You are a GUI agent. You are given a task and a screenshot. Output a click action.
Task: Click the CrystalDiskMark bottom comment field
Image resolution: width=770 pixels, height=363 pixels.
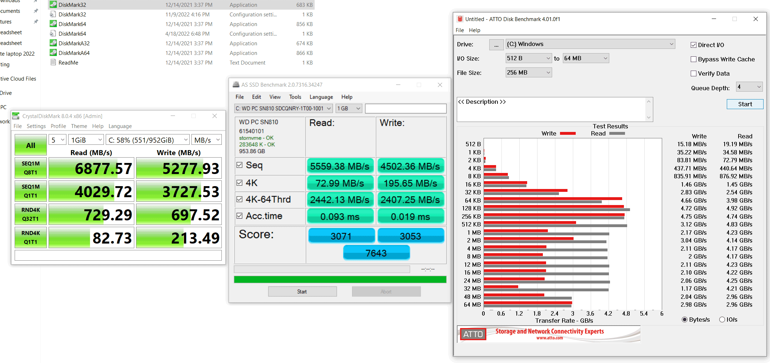coord(118,255)
